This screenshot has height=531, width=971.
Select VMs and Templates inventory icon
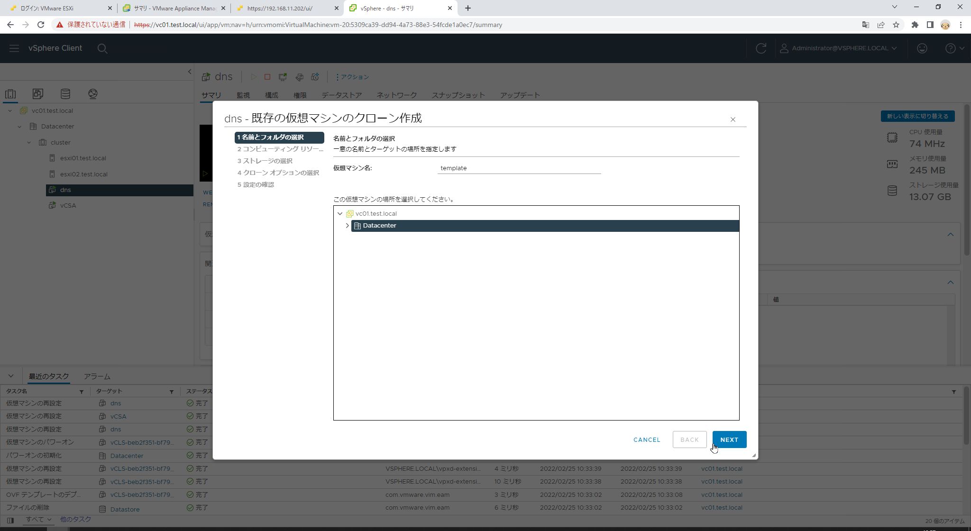(x=38, y=94)
